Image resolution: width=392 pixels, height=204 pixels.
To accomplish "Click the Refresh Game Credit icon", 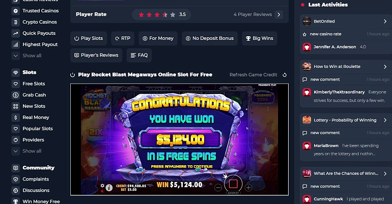I will coord(285,75).
